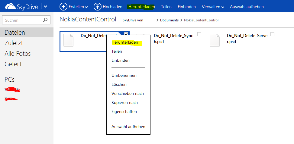Screen dimensions: 294x144
Task: Choose Umbenennen in the context menu
Action: pyautogui.click(x=124, y=76)
